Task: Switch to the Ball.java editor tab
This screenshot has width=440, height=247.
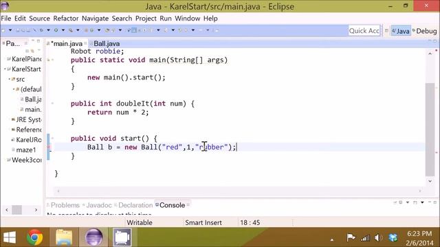Action: click(x=107, y=44)
